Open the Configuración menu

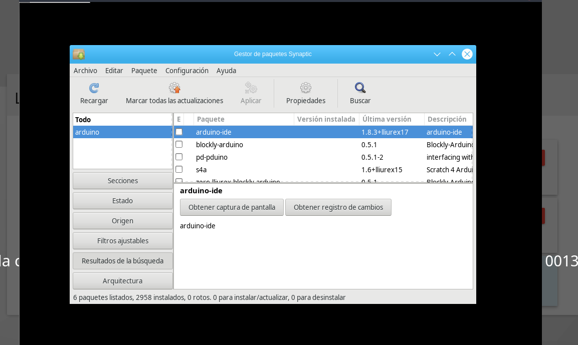point(186,71)
